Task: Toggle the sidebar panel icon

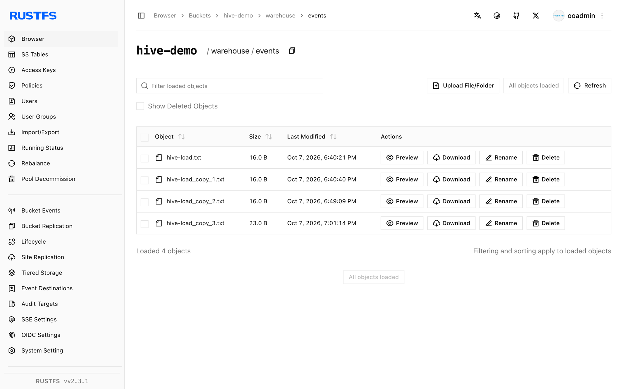Action: (x=141, y=16)
